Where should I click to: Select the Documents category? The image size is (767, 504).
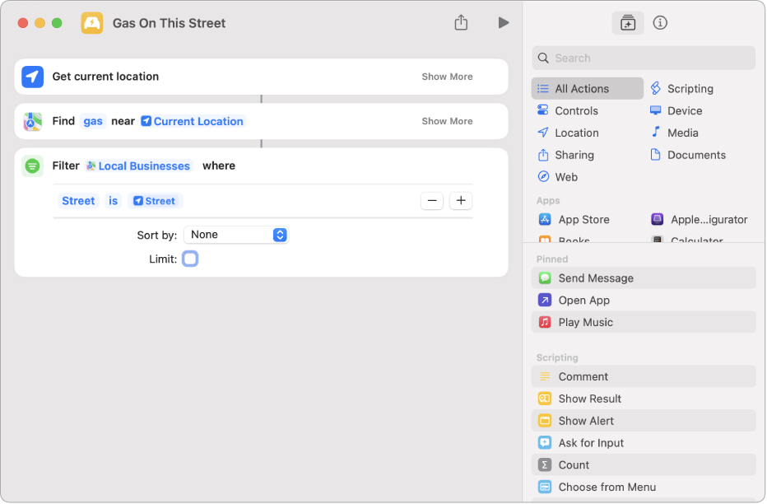pyautogui.click(x=687, y=155)
